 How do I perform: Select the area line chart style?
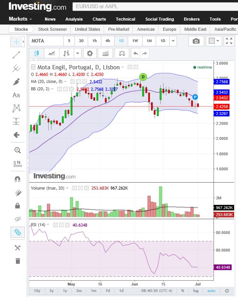[x=52, y=53]
